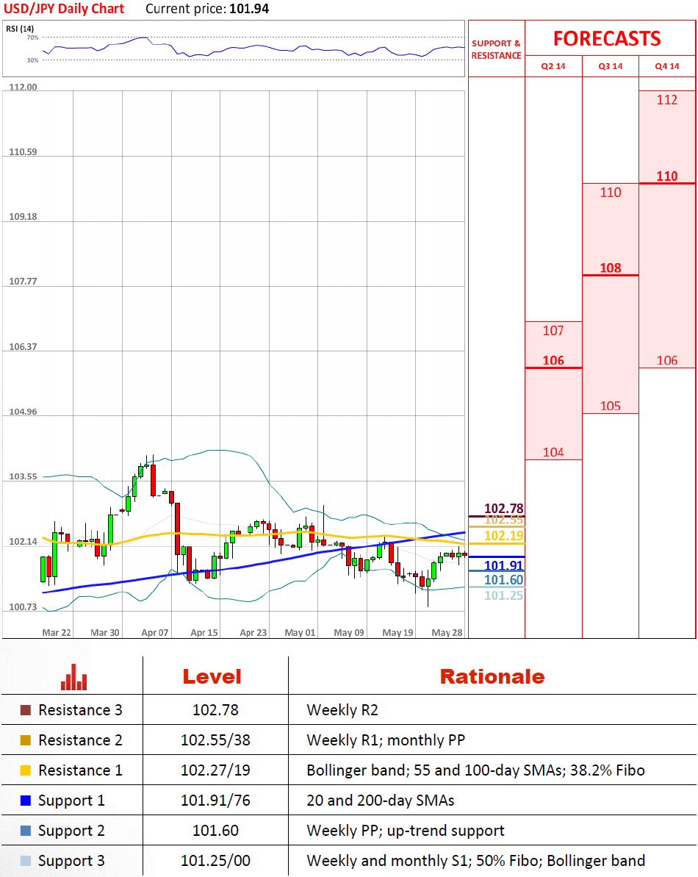This screenshot has width=698, height=877.
Task: Click the 20 and 200-day SMAs rationale
Action: 381,801
